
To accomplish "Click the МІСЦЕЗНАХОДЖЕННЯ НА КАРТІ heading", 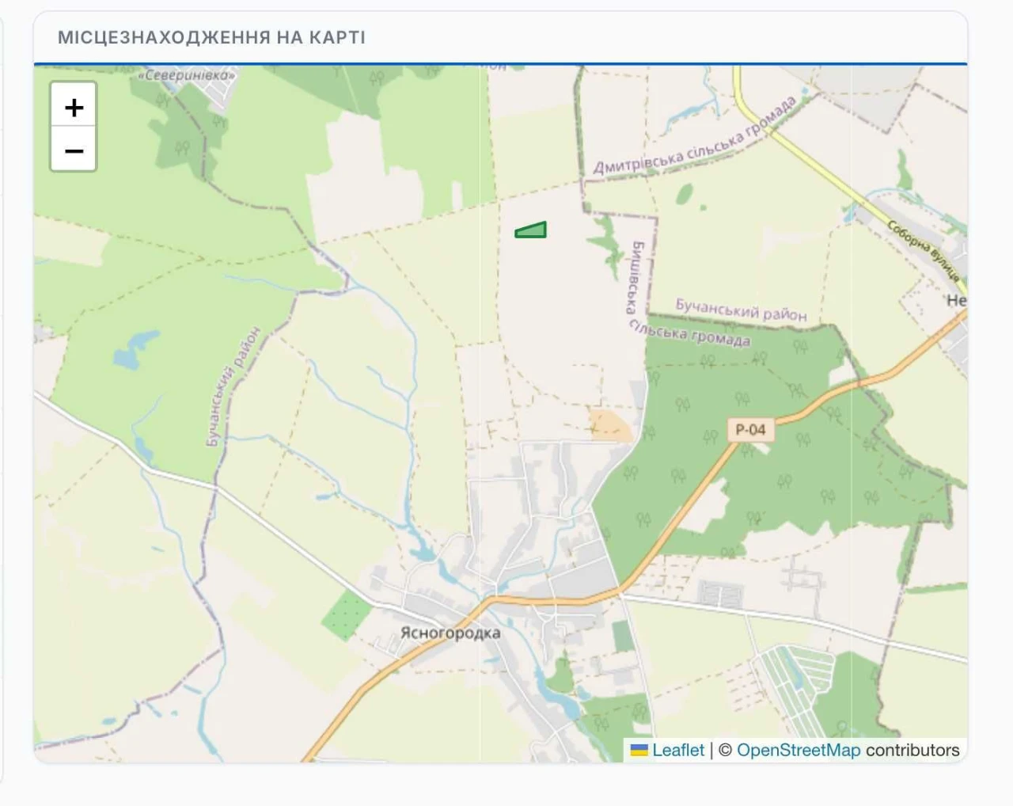I will (211, 37).
